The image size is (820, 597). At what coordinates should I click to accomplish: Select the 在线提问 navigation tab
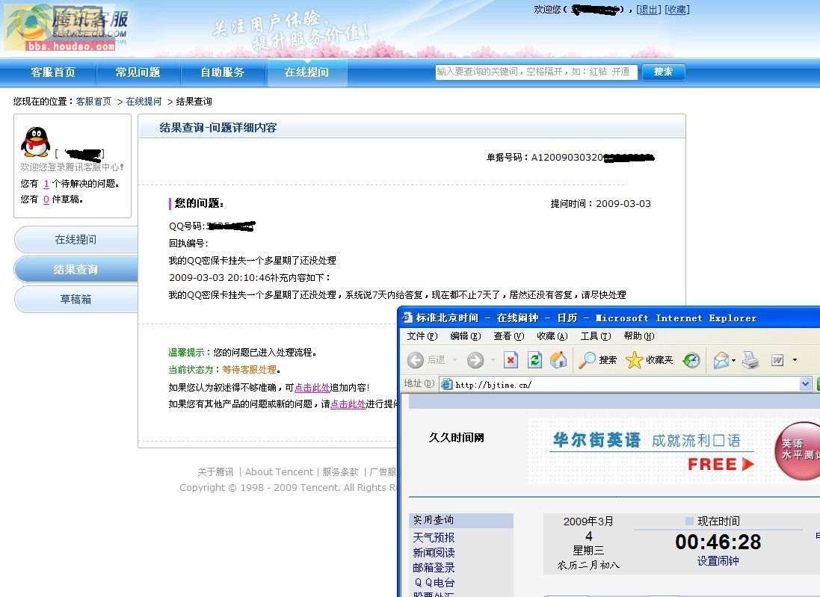click(307, 72)
